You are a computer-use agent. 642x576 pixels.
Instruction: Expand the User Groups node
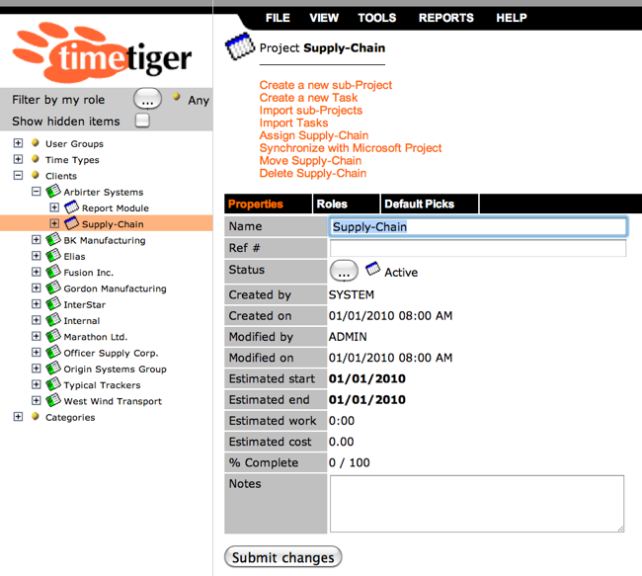tap(18, 143)
